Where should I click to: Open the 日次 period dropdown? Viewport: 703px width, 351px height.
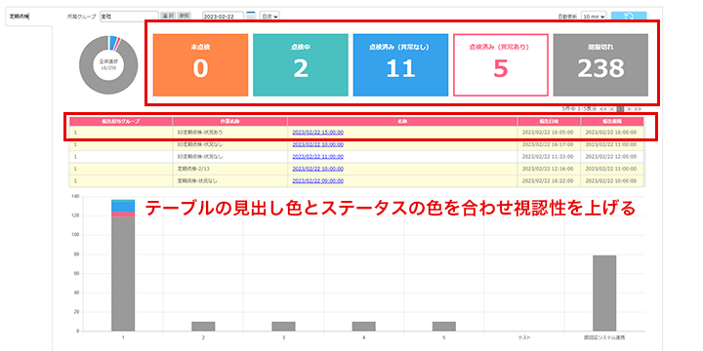[269, 17]
